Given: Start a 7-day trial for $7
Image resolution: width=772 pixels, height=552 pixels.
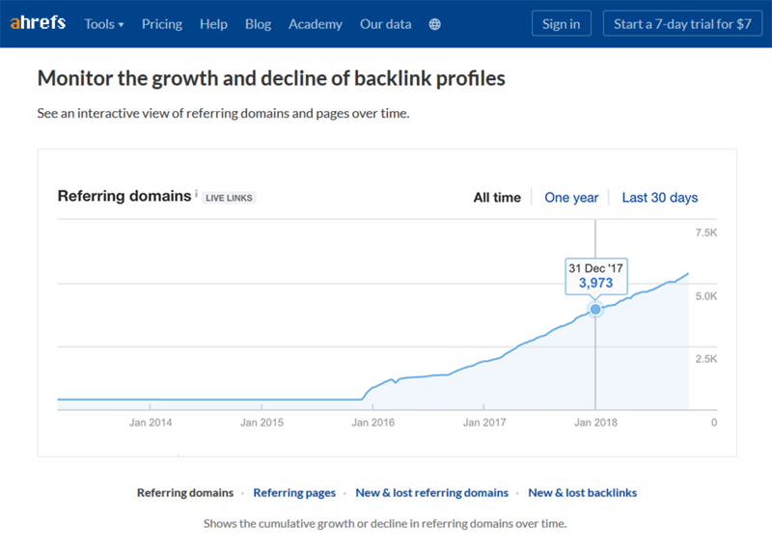Looking at the screenshot, I should (682, 23).
